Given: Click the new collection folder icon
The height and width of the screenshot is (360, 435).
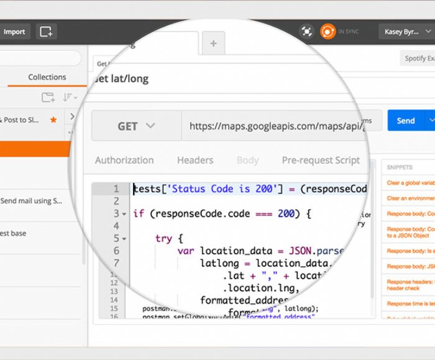Looking at the screenshot, I should pos(48,97).
